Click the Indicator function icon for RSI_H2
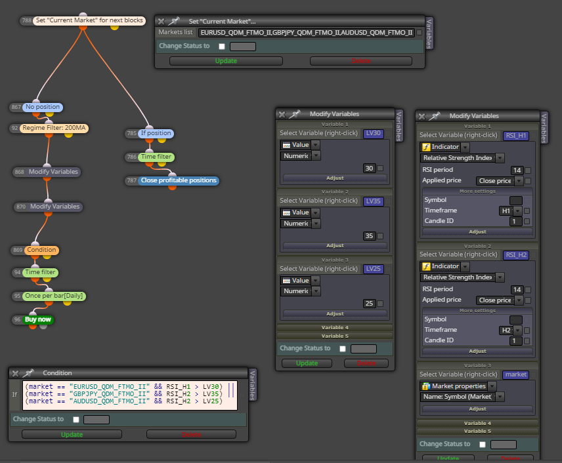The height and width of the screenshot is (463, 562). [x=426, y=266]
